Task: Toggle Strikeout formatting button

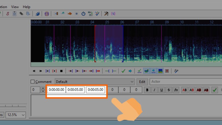Action: (169, 90)
